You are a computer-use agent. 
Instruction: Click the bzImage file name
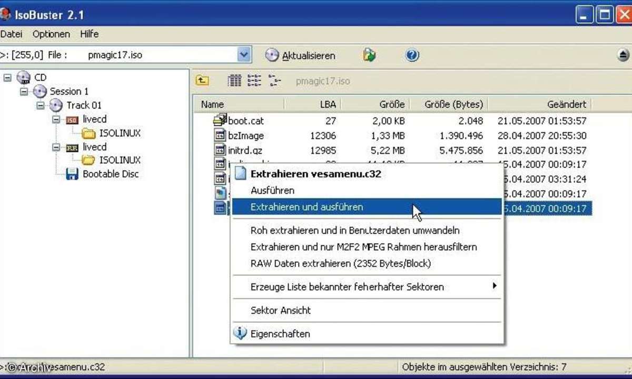[x=246, y=136]
